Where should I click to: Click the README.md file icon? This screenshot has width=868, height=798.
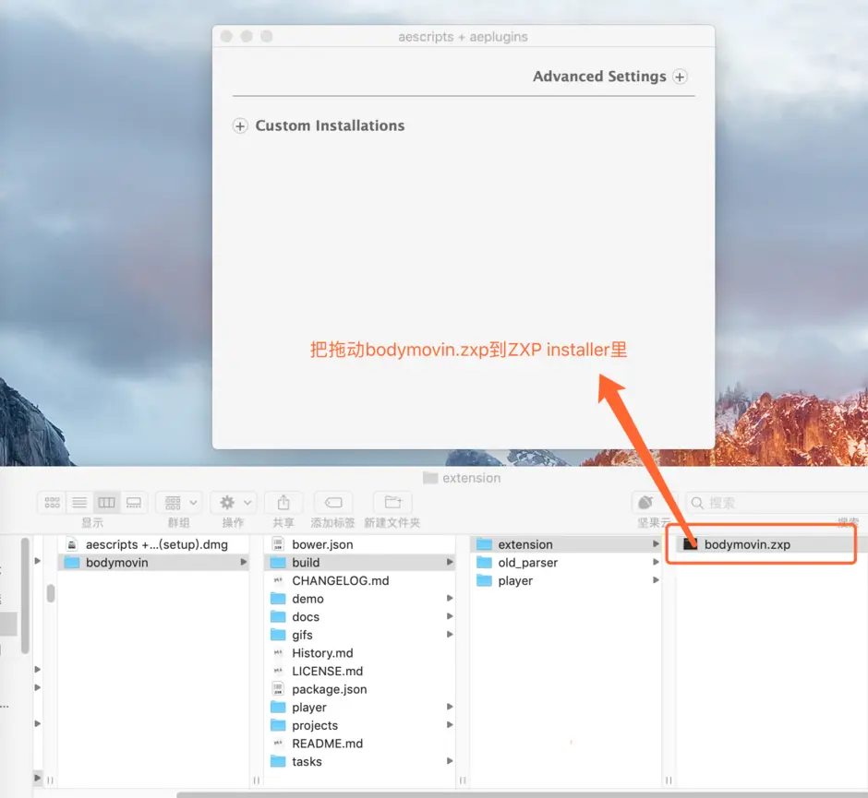(278, 744)
